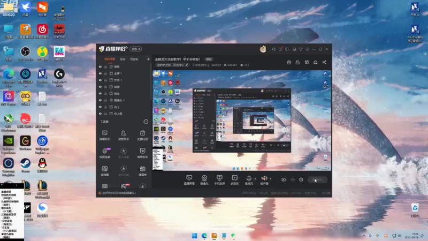Click the gift box icon above the preview

289,62
